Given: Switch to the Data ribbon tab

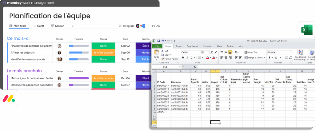Looking at the screenshot, I should (x=219, y=46).
